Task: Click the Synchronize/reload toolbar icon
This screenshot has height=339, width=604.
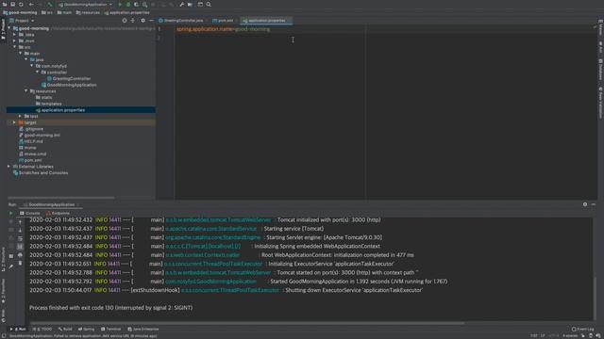Action: [x=21, y=4]
